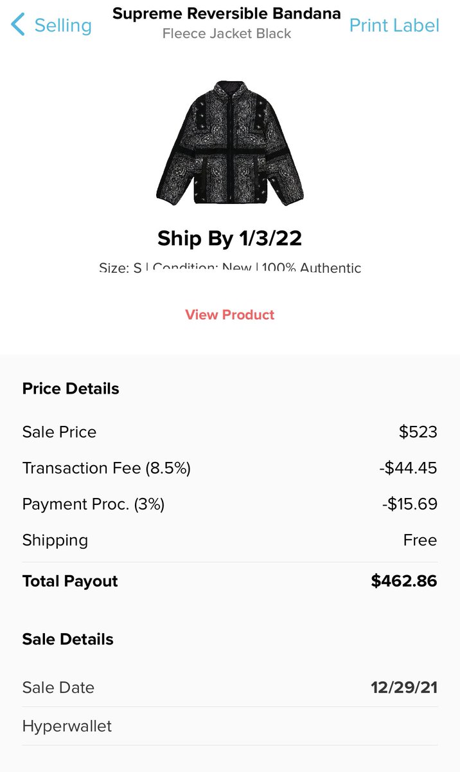Tap the Fleece Jacket Black subtitle
Screen dimensions: 460x772
(x=226, y=33)
